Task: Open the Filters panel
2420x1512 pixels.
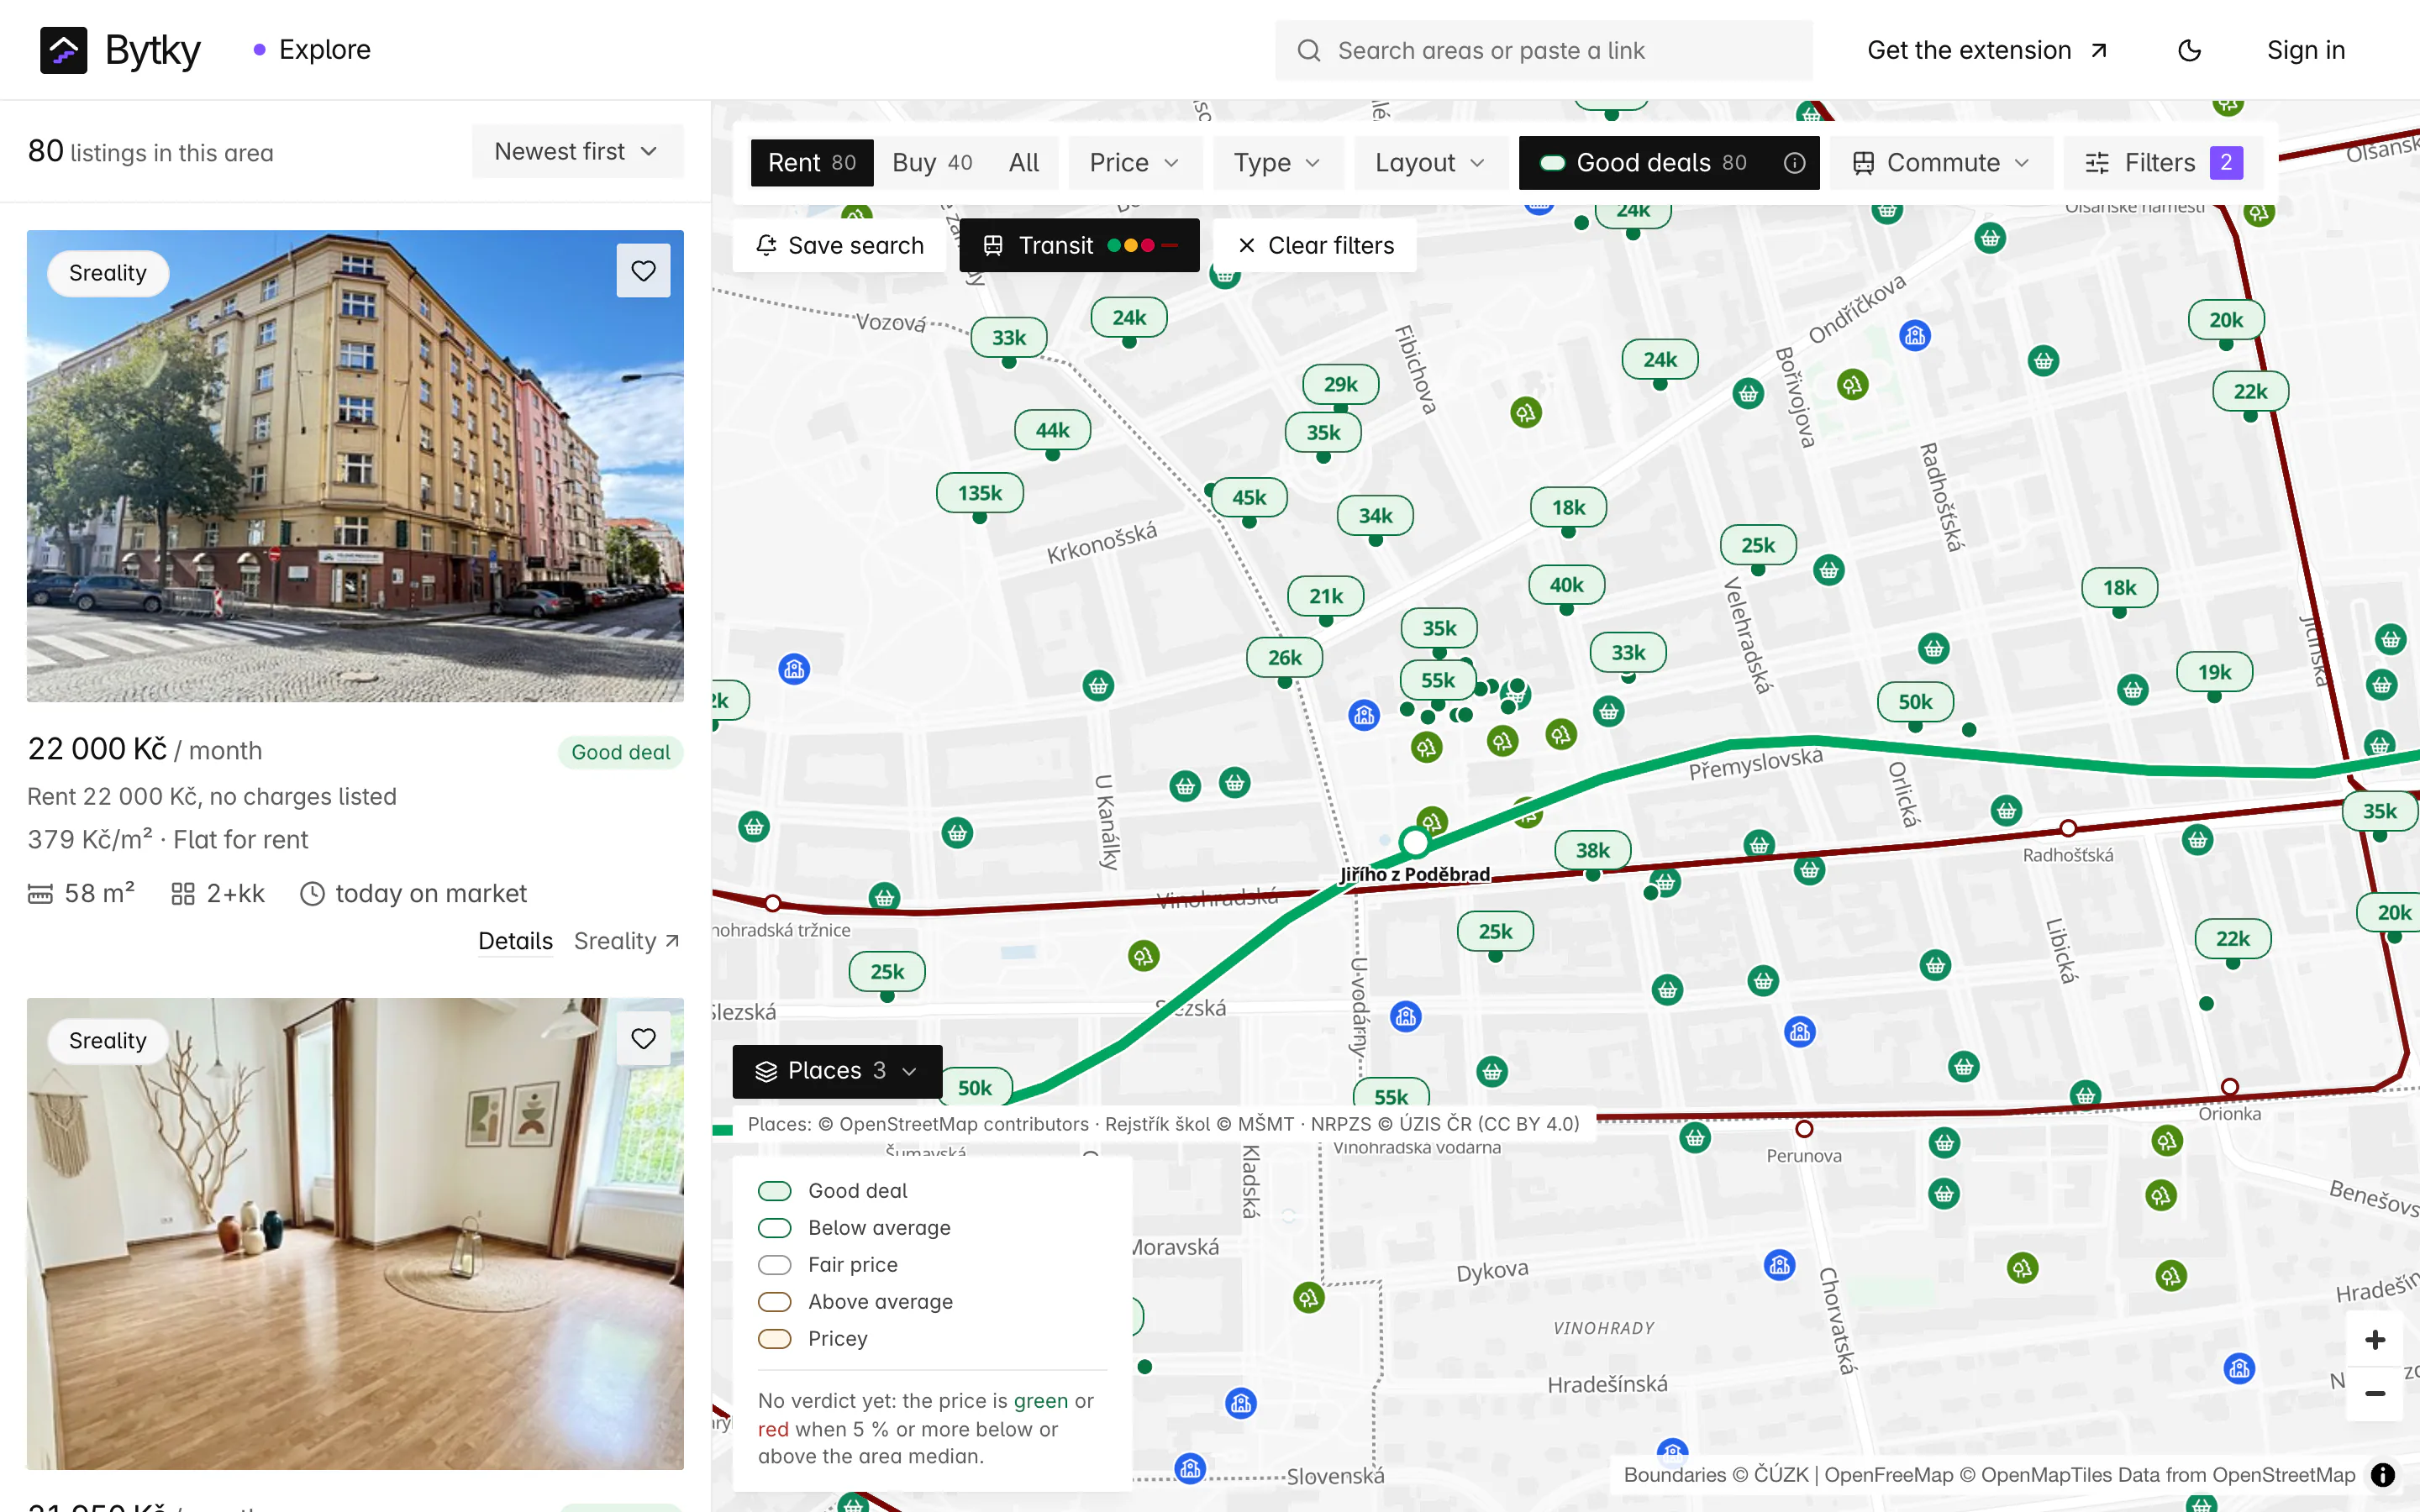Action: [x=2164, y=163]
